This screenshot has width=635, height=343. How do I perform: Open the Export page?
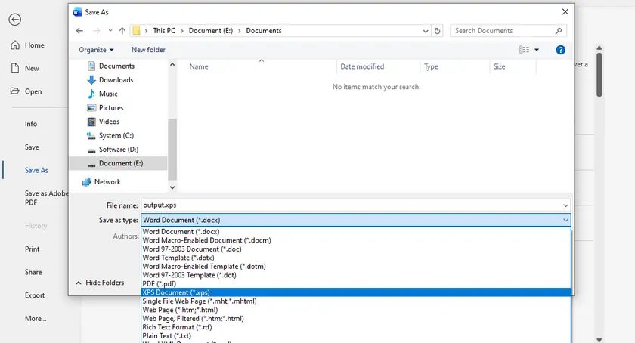[x=35, y=295]
